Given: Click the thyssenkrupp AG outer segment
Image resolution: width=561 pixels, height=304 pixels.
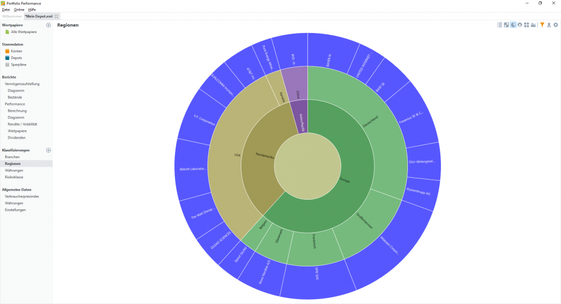Looking at the screenshot, I should coord(420,193).
